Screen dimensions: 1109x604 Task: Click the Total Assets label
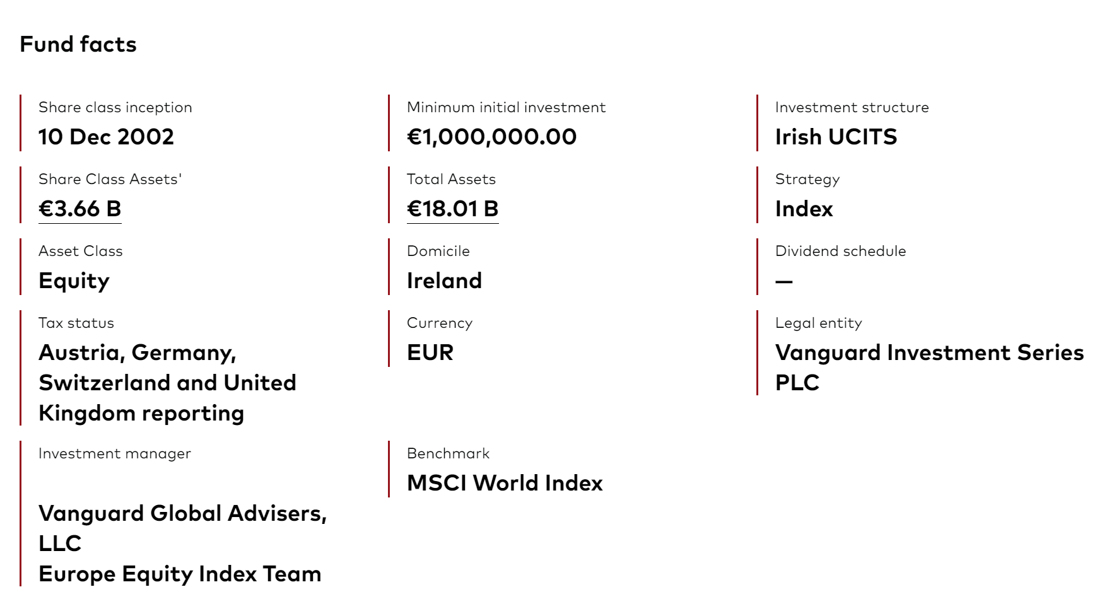pyautogui.click(x=451, y=179)
